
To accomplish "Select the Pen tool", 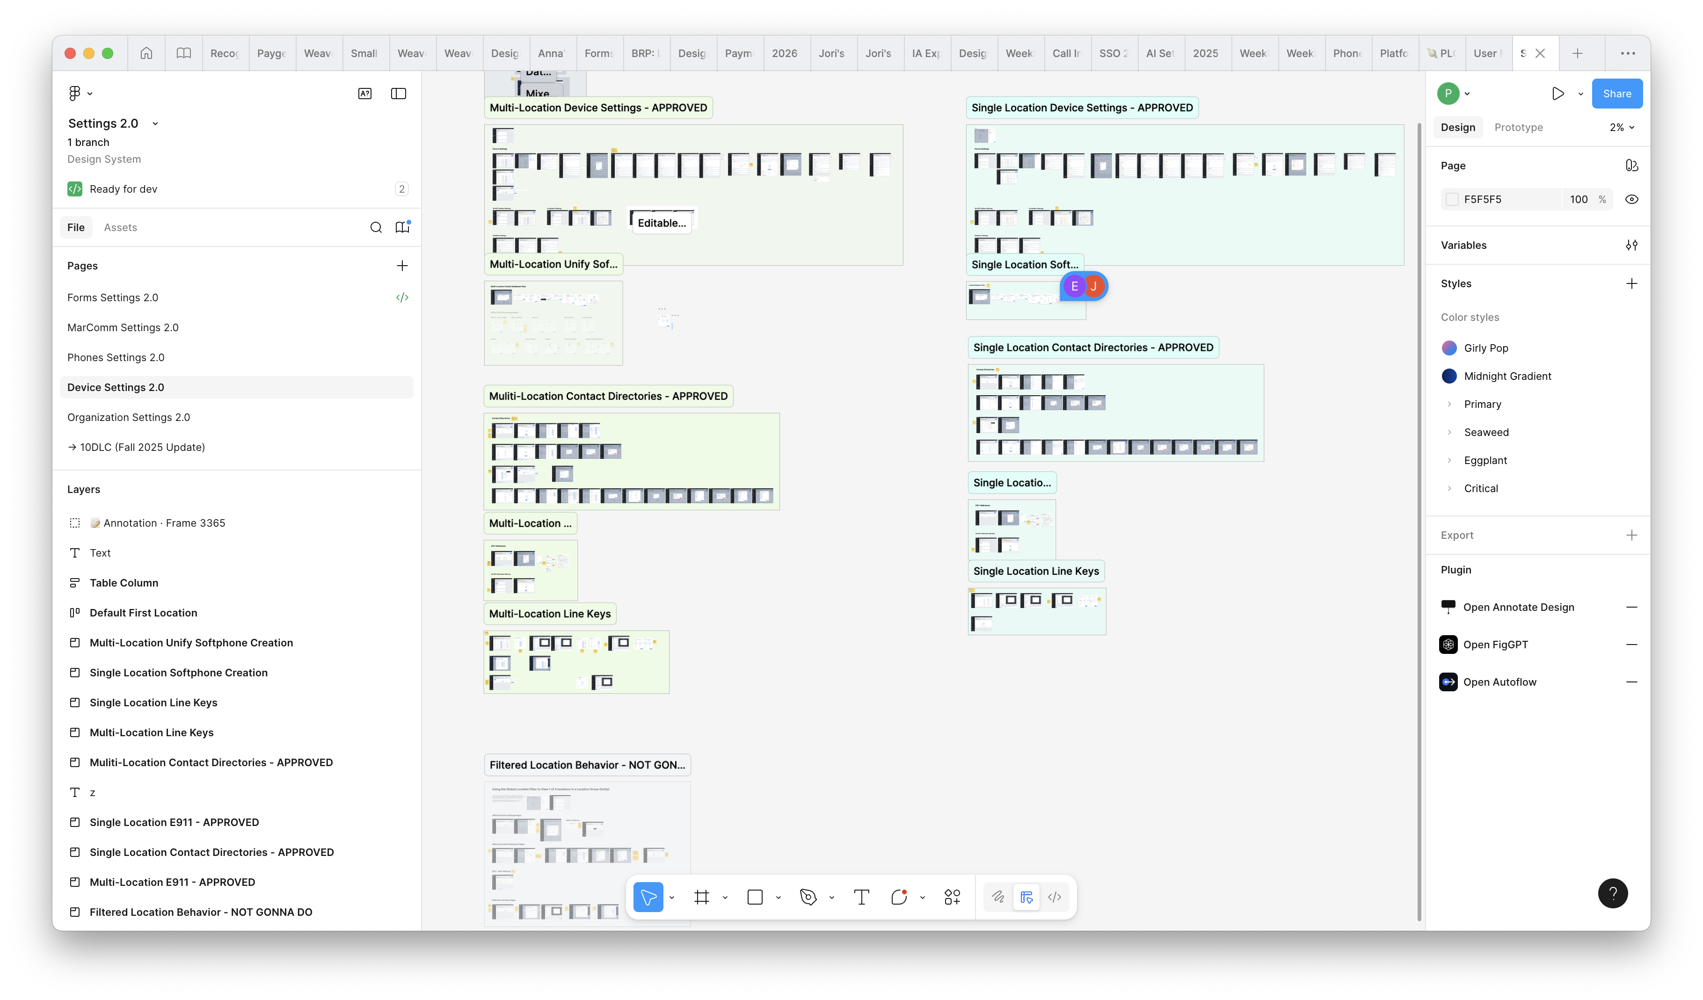I will pyautogui.click(x=808, y=897).
